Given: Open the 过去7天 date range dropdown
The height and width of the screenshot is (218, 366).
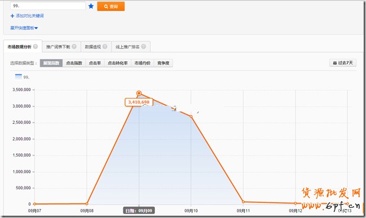Looking at the screenshot, I should coord(343,63).
